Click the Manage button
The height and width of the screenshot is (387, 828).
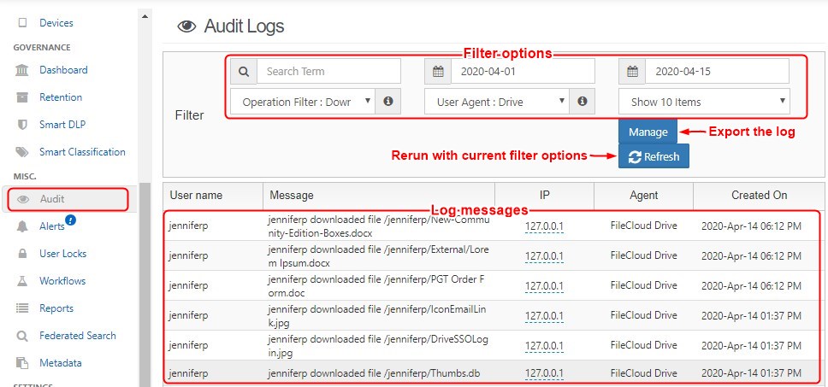(x=648, y=132)
